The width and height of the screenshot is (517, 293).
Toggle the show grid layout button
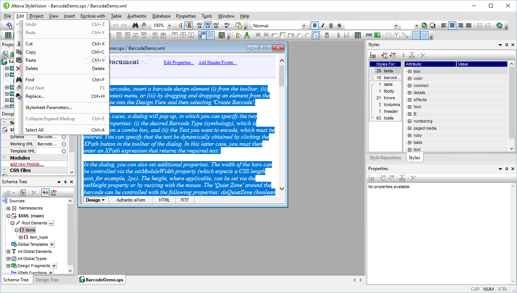[416, 35]
